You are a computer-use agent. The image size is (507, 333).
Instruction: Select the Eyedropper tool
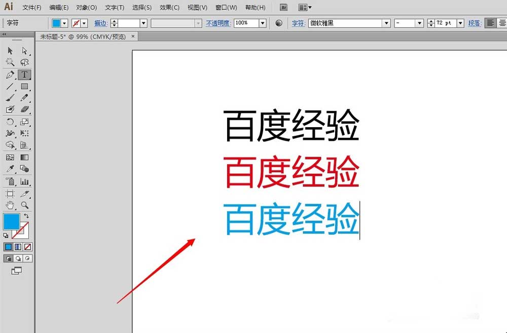10,169
